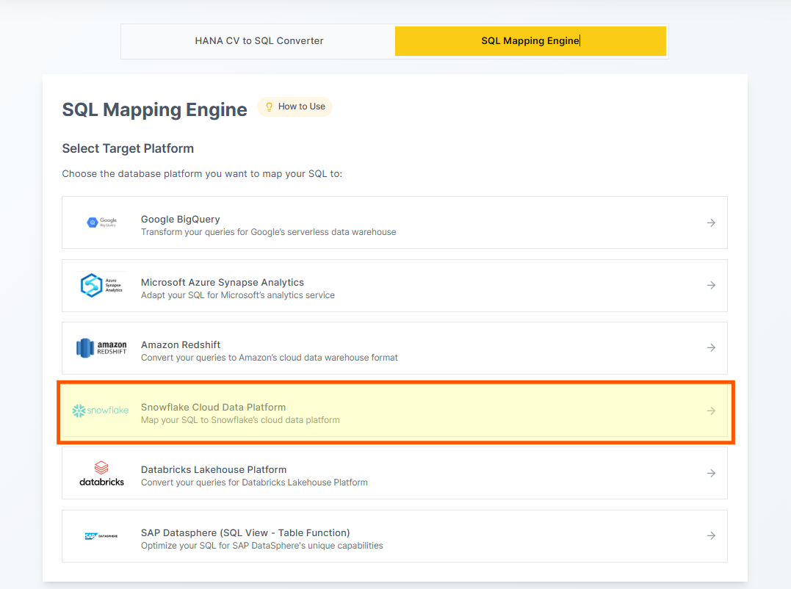791x589 pixels.
Task: Select the SQL Mapping Engine tab
Action: click(x=530, y=41)
